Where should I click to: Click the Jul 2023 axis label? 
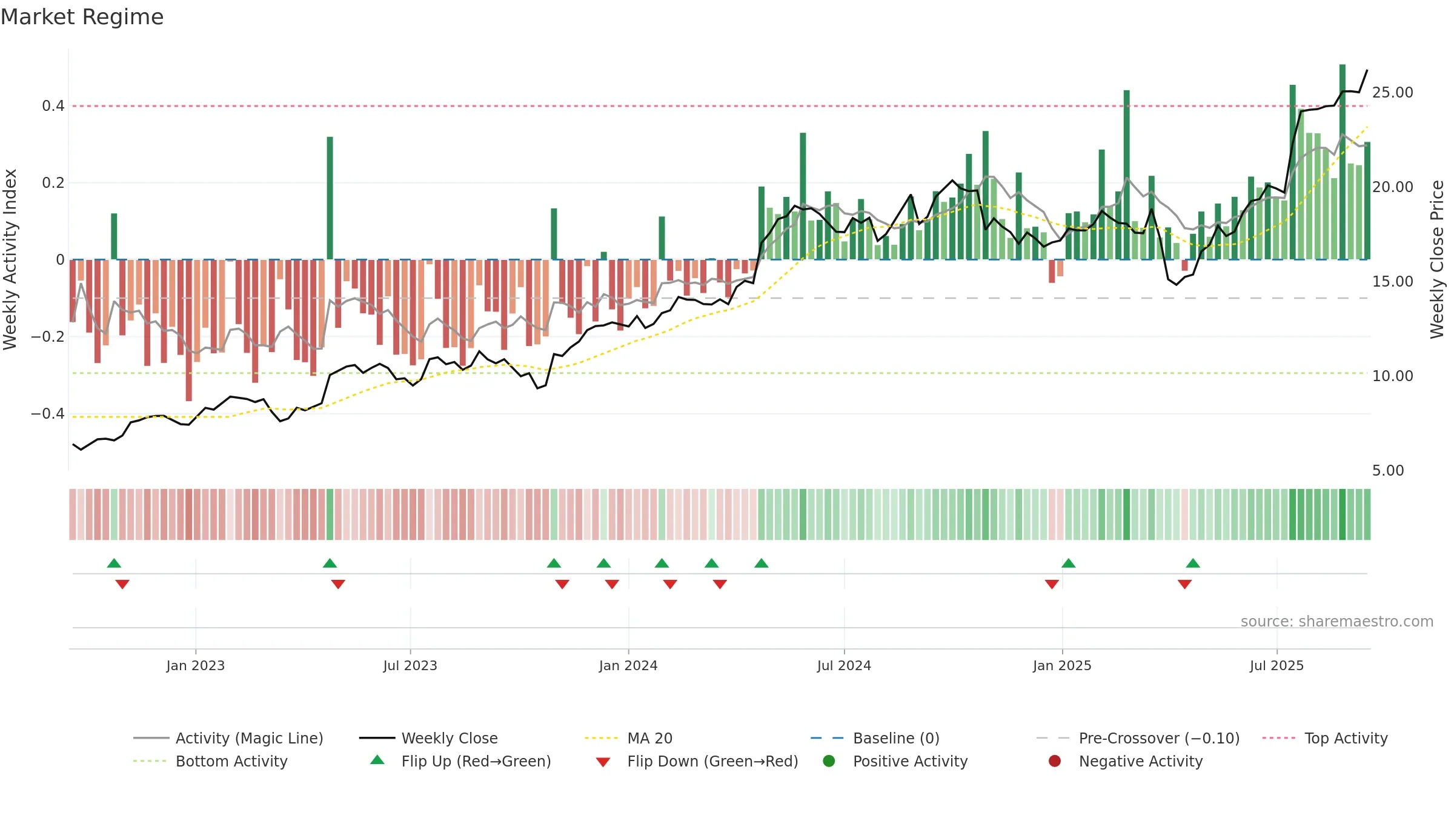click(x=410, y=665)
